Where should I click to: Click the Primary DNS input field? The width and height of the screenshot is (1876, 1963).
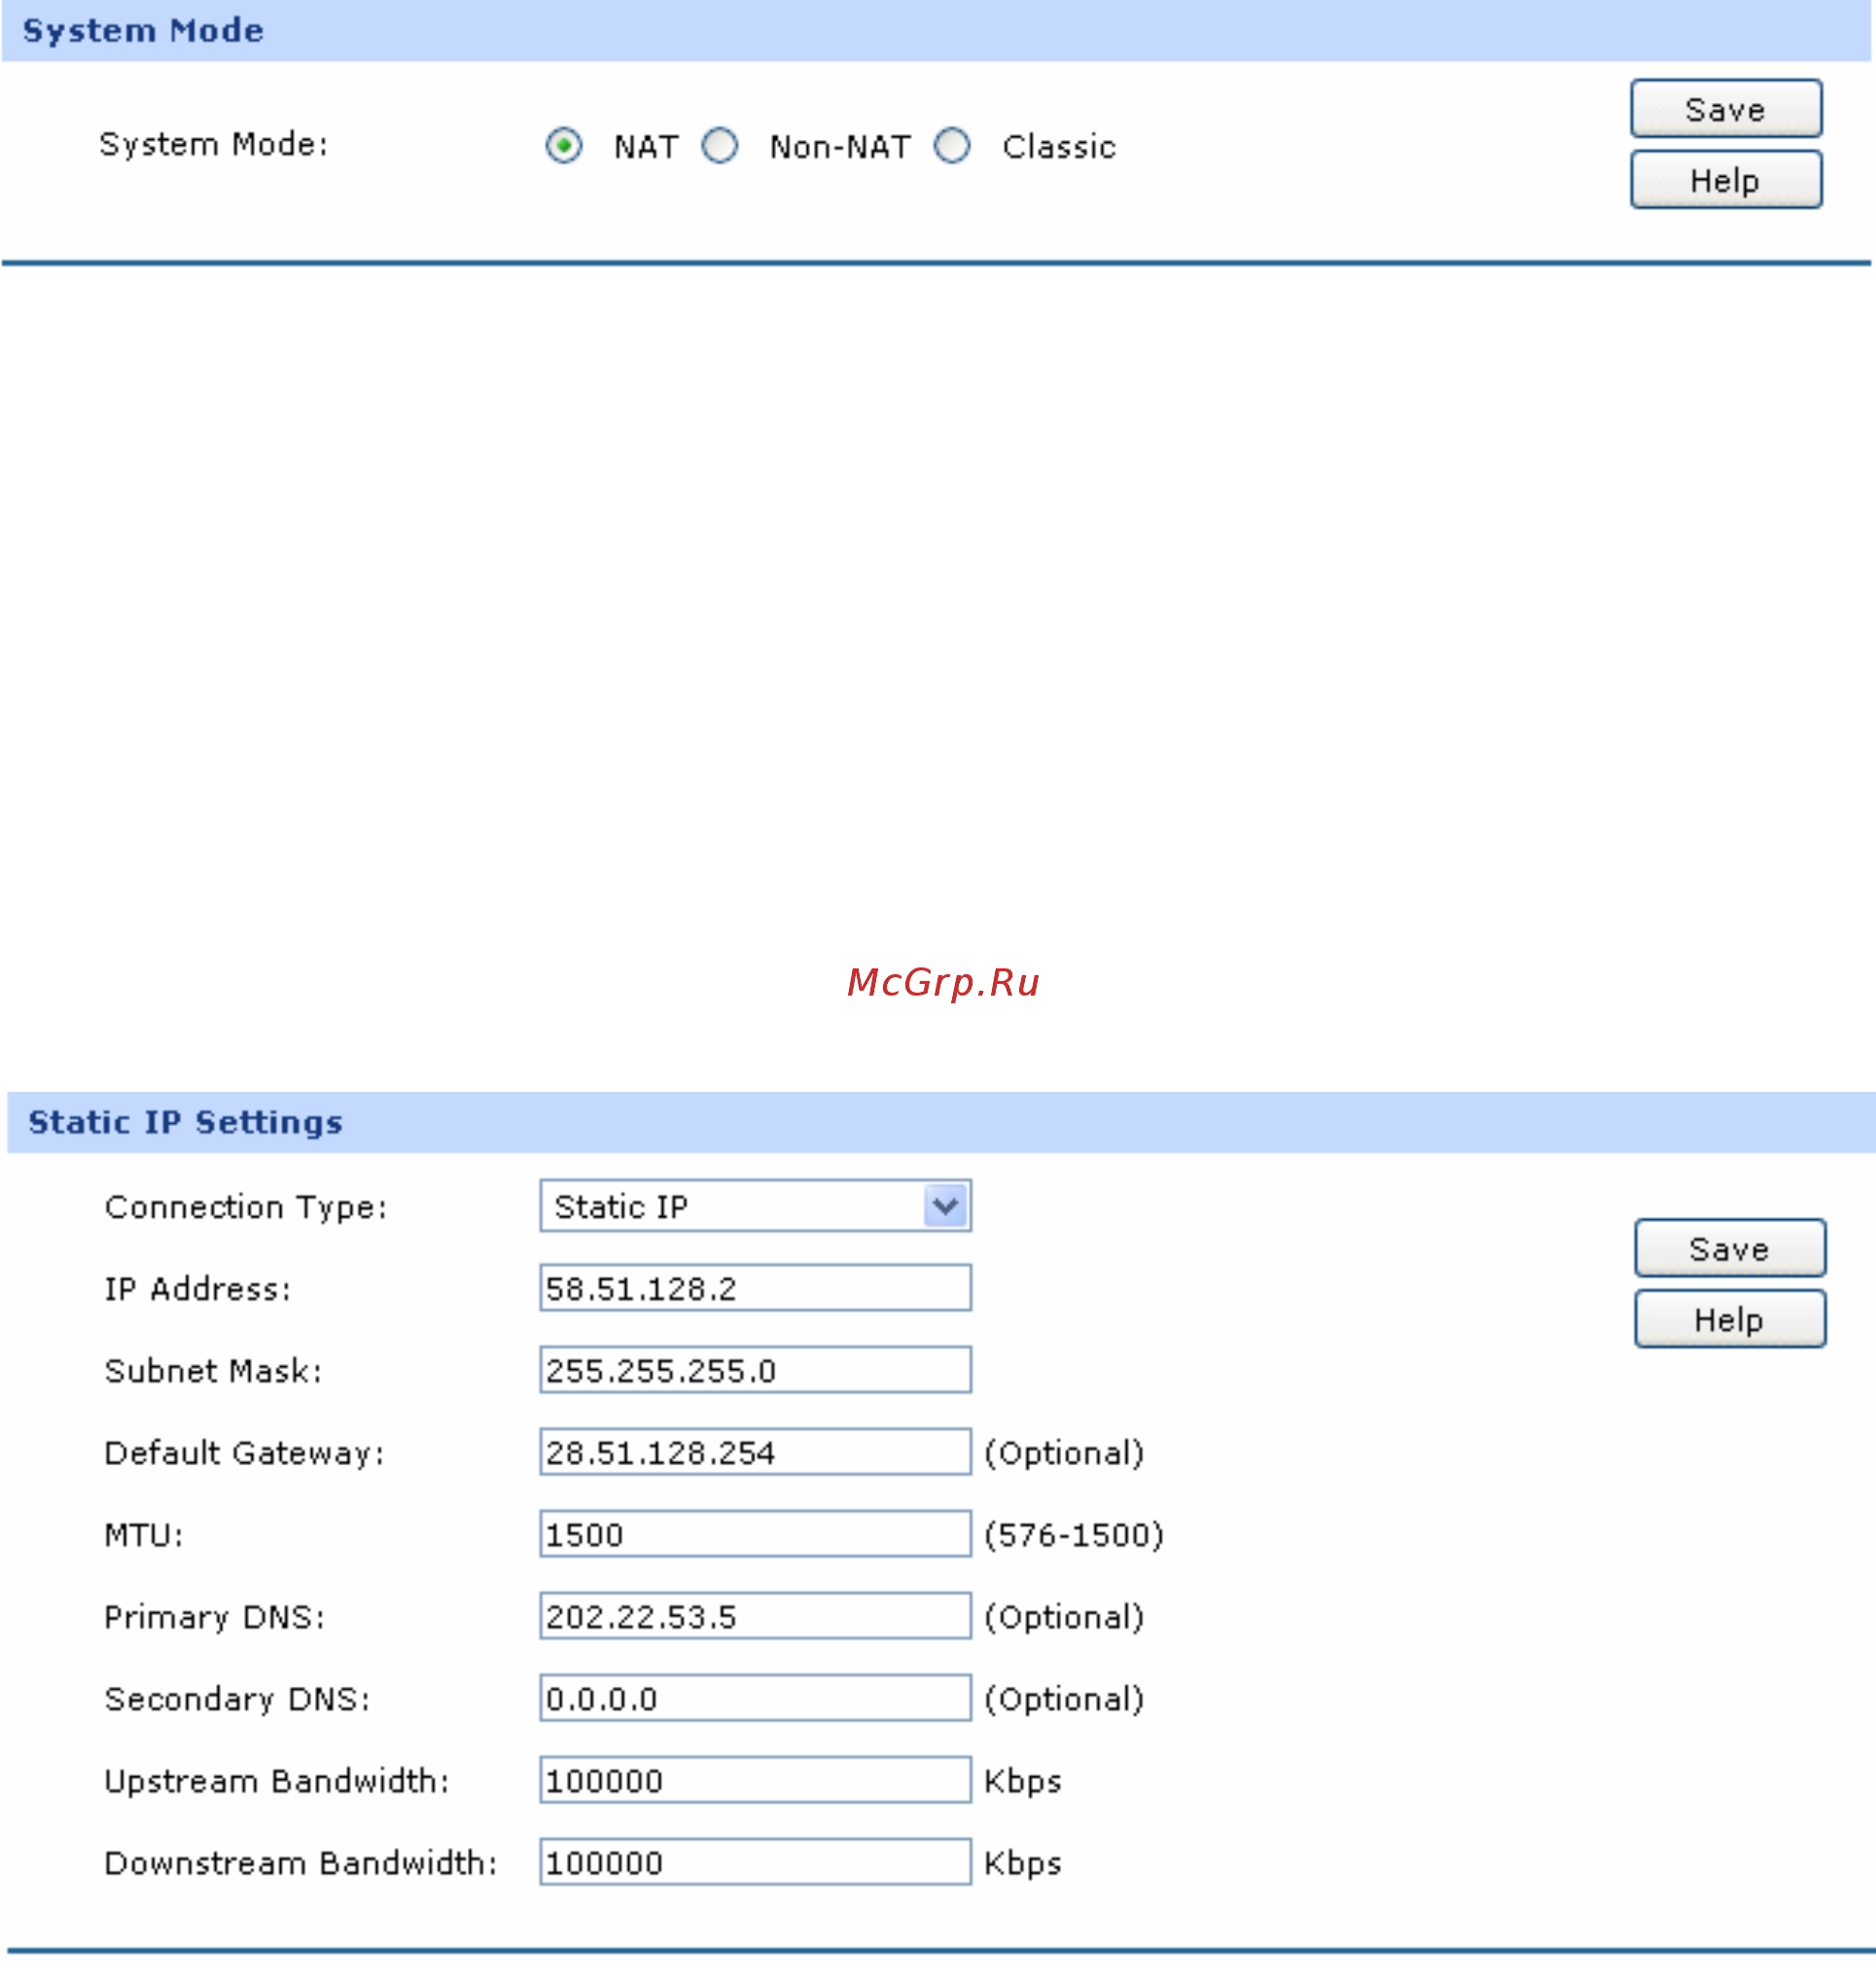[755, 1616]
